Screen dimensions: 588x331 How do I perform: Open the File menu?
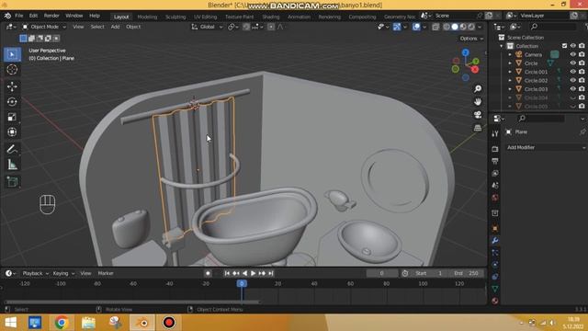[x=18, y=16]
